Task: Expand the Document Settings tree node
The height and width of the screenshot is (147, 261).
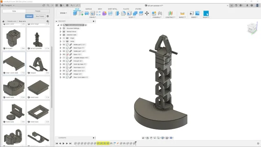Action: pos(61,28)
